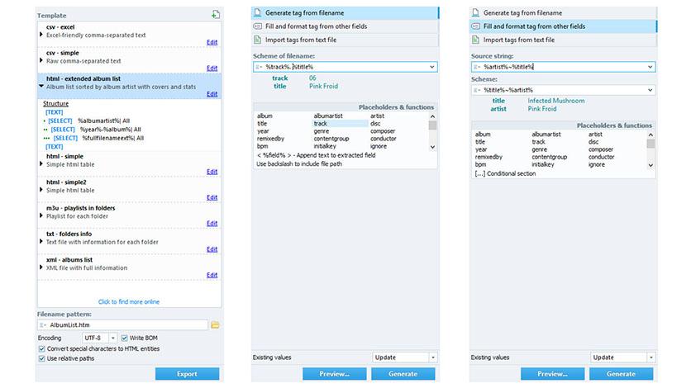The width and height of the screenshot is (691, 388).
Task: Click placeholder icon in Scheme of filename field
Action: [x=259, y=67]
